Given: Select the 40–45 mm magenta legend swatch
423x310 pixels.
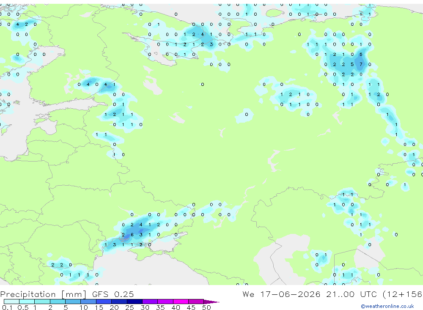Looking at the screenshot, I should [x=181, y=302].
